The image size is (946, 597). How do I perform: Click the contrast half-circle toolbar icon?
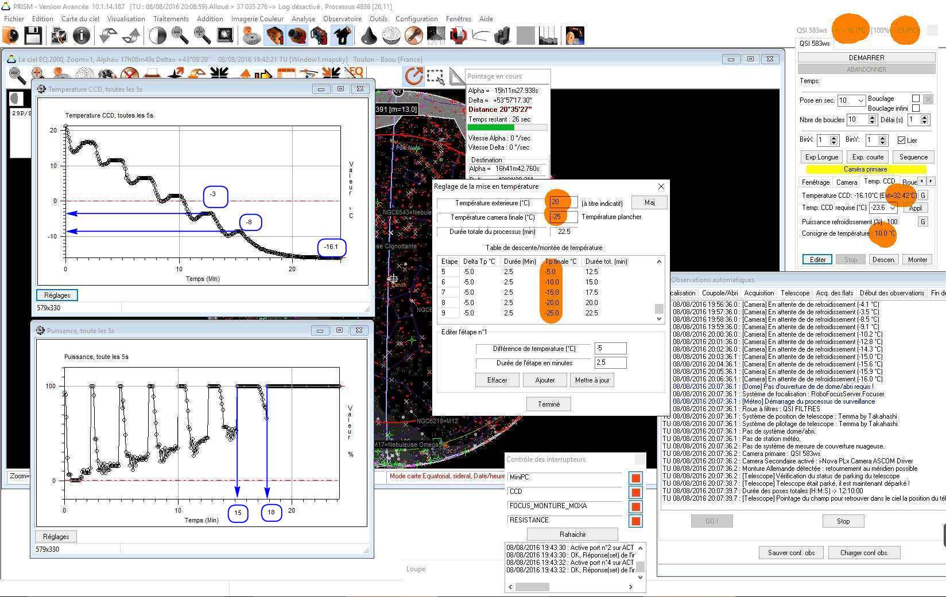[x=157, y=36]
